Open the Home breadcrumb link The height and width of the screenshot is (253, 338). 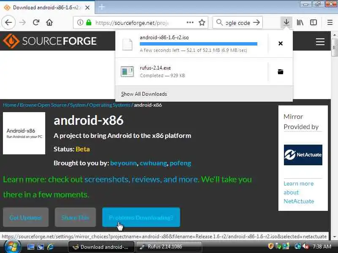click(x=10, y=105)
